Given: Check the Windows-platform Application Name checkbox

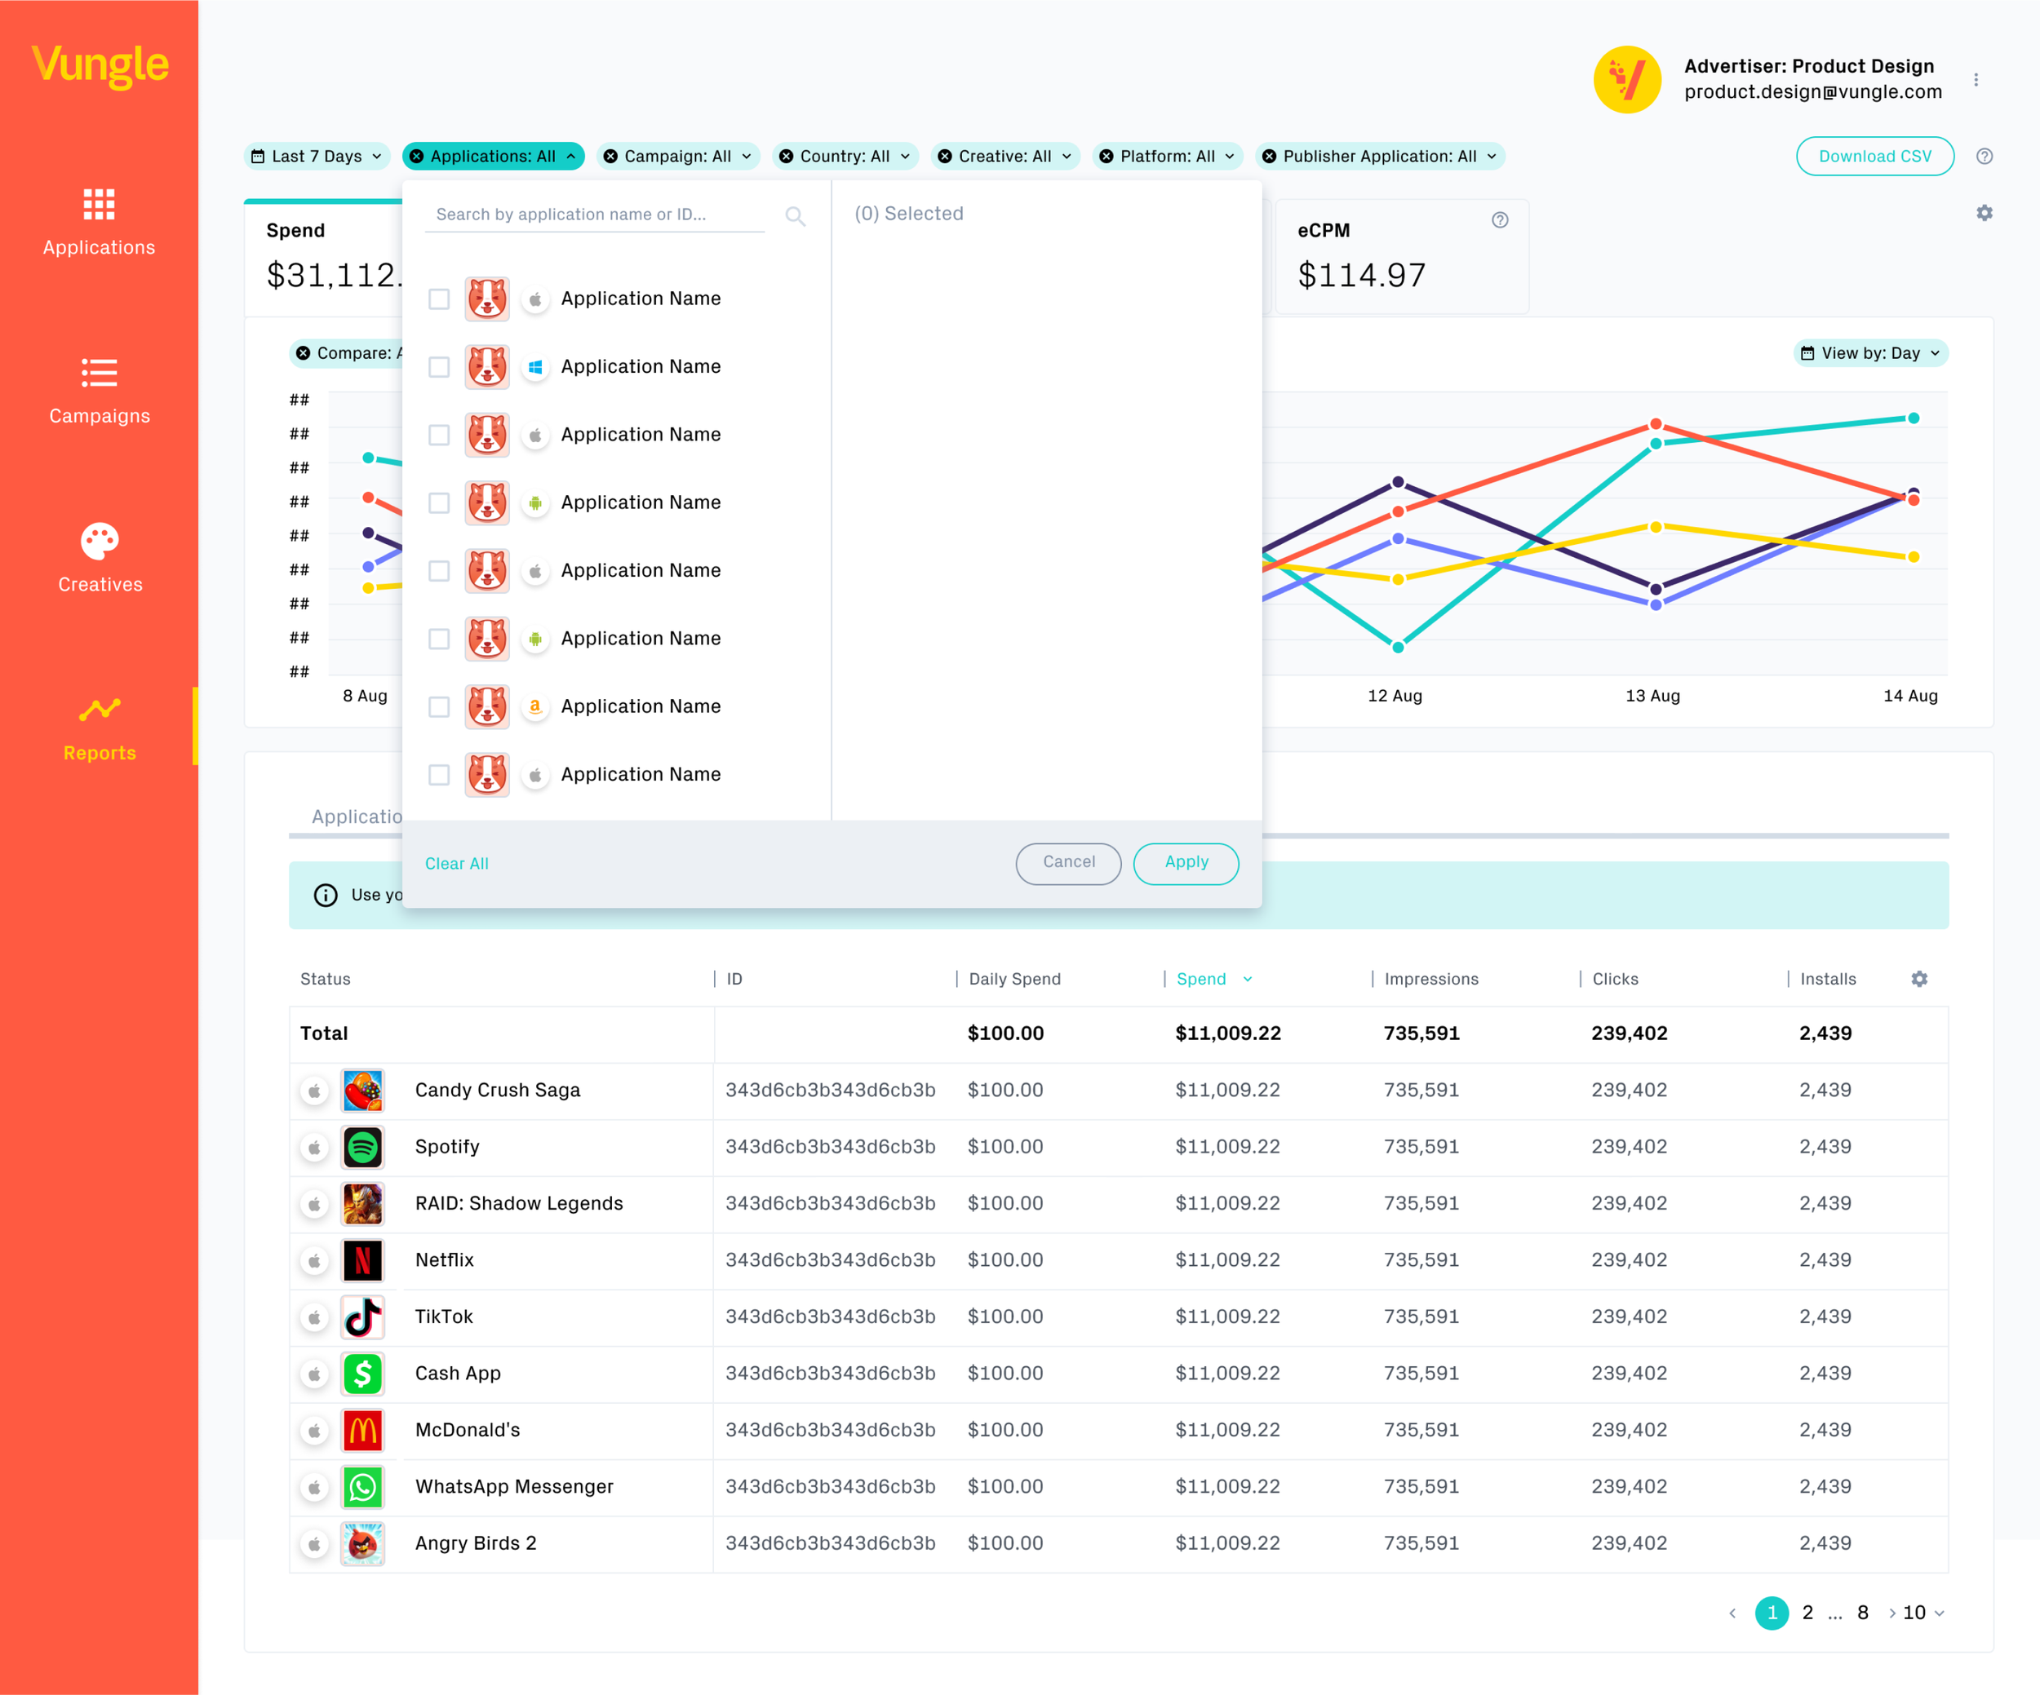Looking at the screenshot, I should [x=439, y=367].
